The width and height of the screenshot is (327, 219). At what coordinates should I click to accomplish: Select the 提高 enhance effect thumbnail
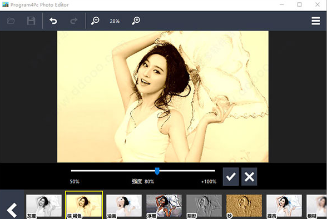(x=284, y=206)
